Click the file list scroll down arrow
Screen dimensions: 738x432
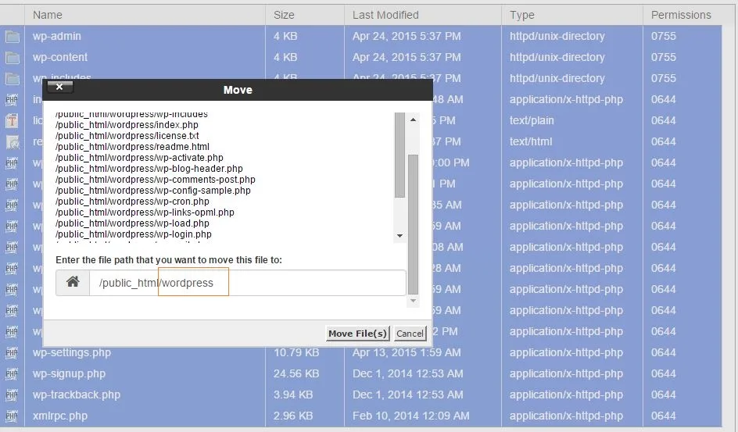[x=399, y=235]
